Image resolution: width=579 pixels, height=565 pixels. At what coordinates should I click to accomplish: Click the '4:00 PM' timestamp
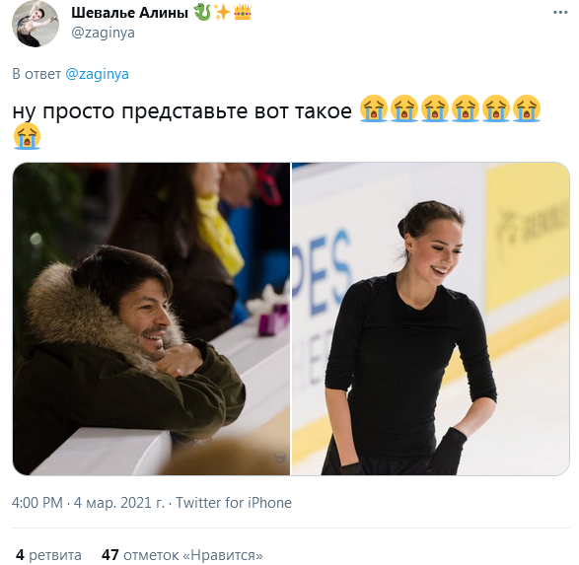point(37,503)
